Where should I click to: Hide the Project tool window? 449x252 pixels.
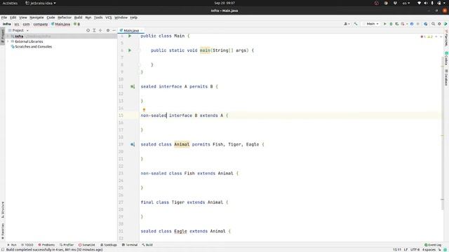coord(114,30)
